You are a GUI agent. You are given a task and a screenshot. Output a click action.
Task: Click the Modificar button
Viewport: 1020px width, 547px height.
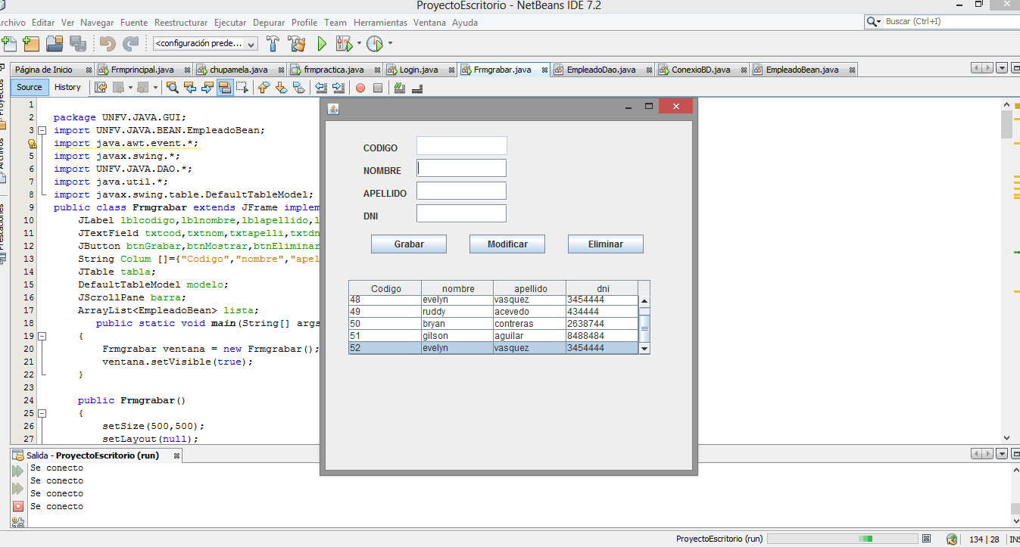pyautogui.click(x=507, y=244)
